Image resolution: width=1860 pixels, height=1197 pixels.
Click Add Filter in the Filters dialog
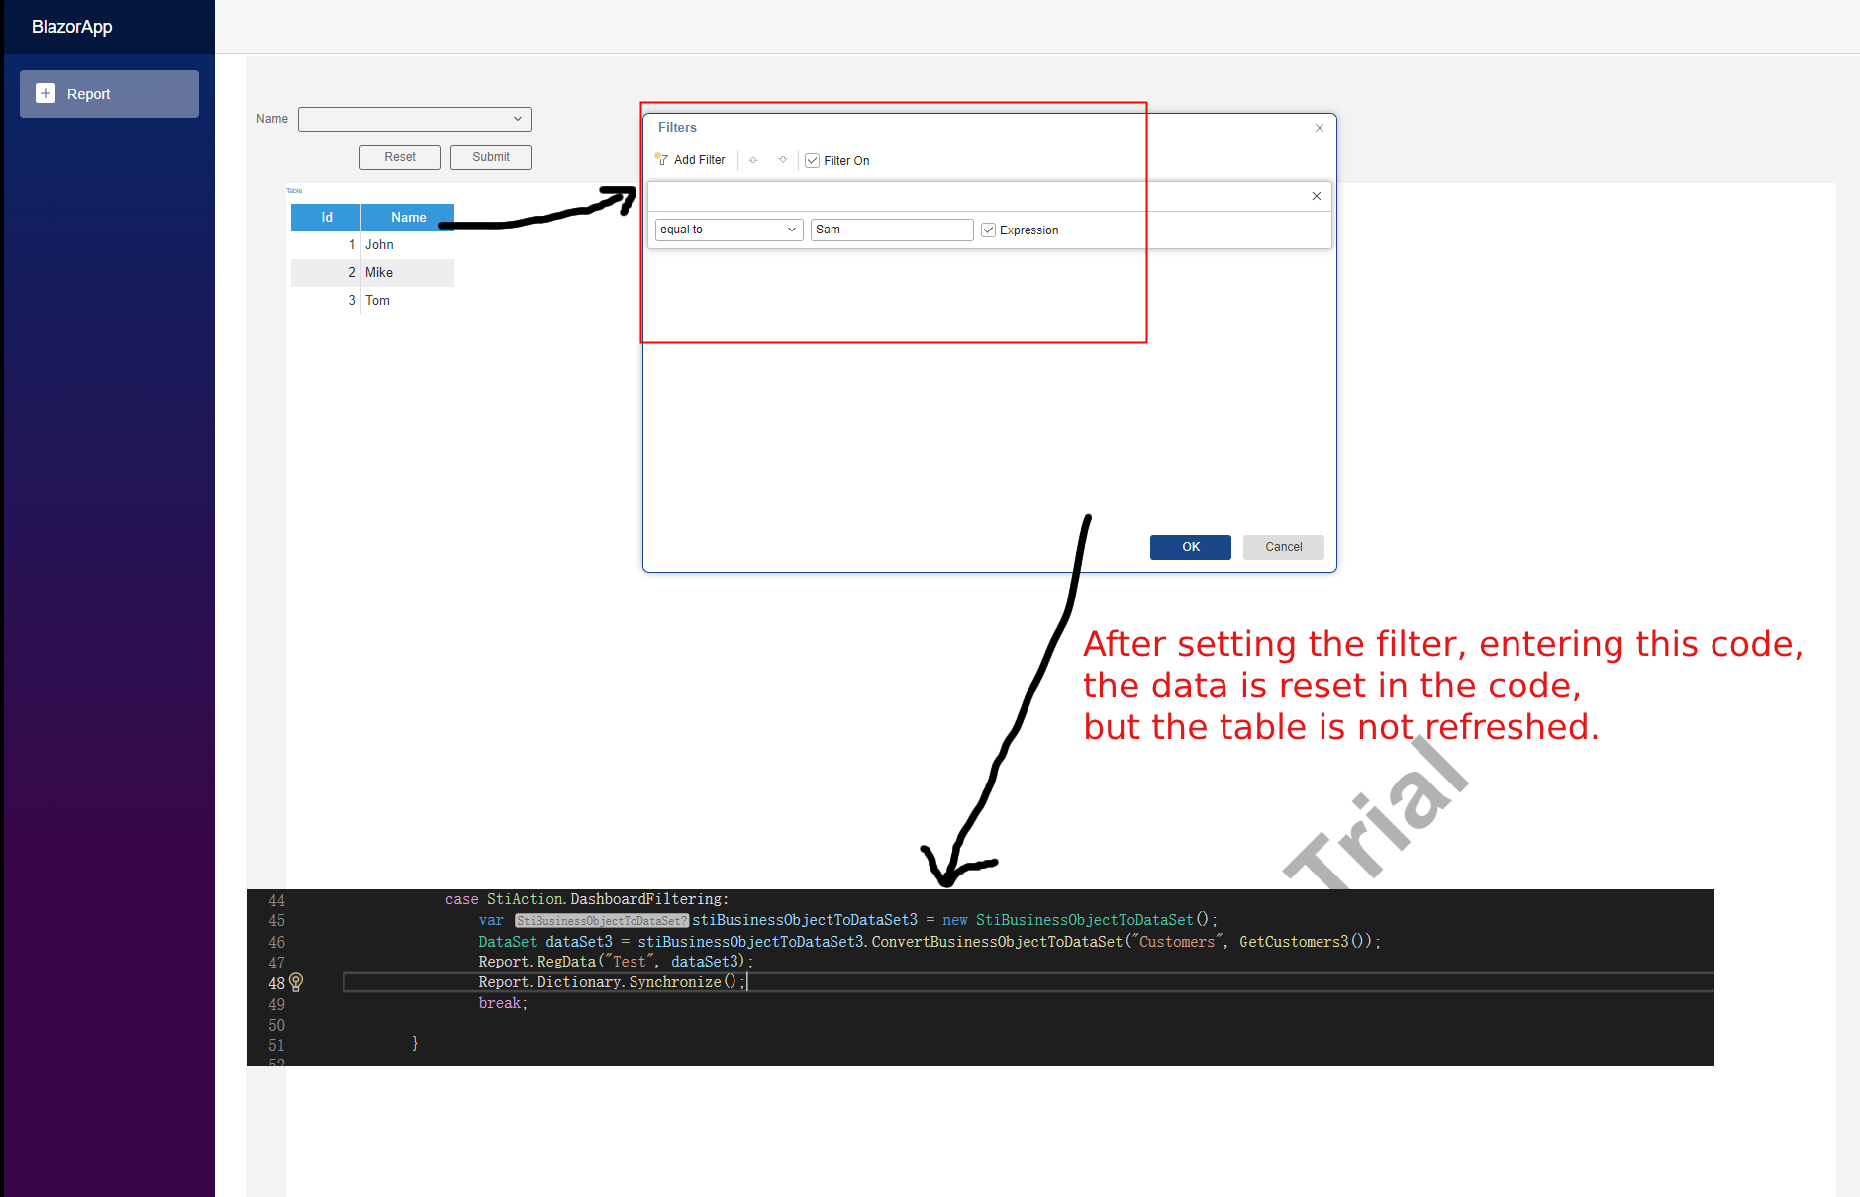click(690, 160)
